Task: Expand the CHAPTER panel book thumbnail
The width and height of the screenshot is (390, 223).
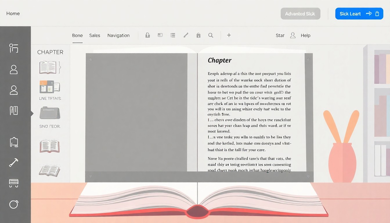Action: [x=49, y=67]
